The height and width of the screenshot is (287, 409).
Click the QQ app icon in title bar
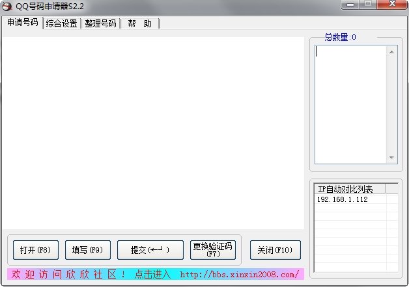pyautogui.click(x=7, y=6)
